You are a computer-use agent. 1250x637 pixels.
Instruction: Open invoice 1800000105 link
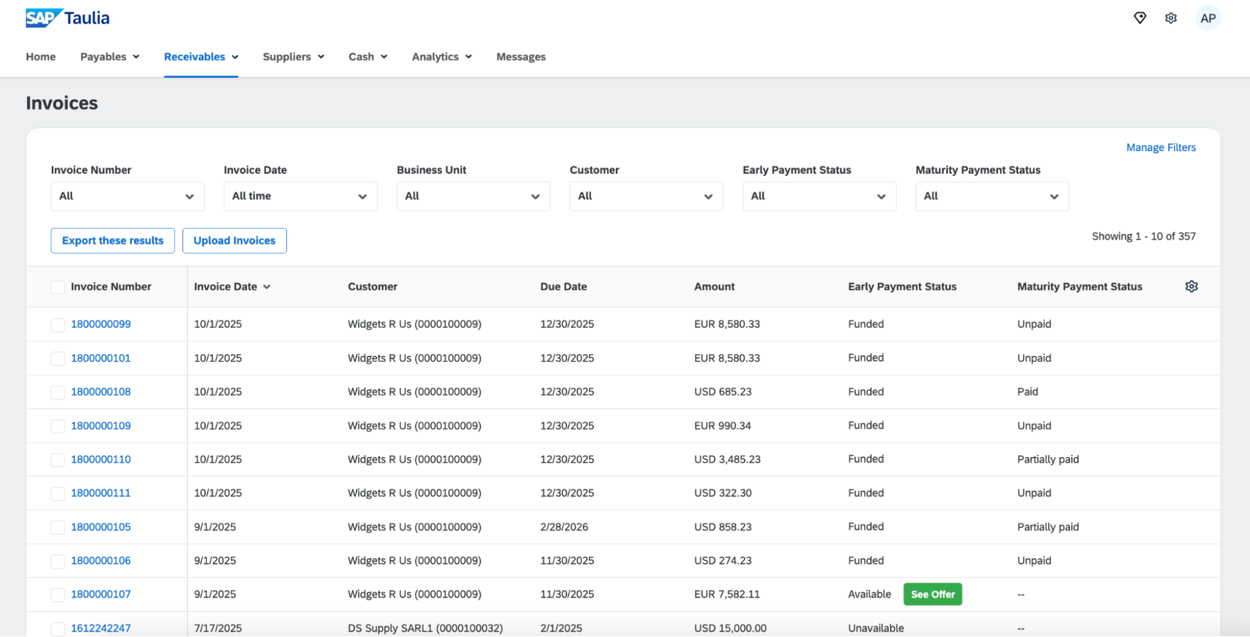tap(101, 526)
